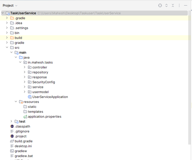Select the desktop.ini file
The height and width of the screenshot is (160, 192).
tap(23, 146)
